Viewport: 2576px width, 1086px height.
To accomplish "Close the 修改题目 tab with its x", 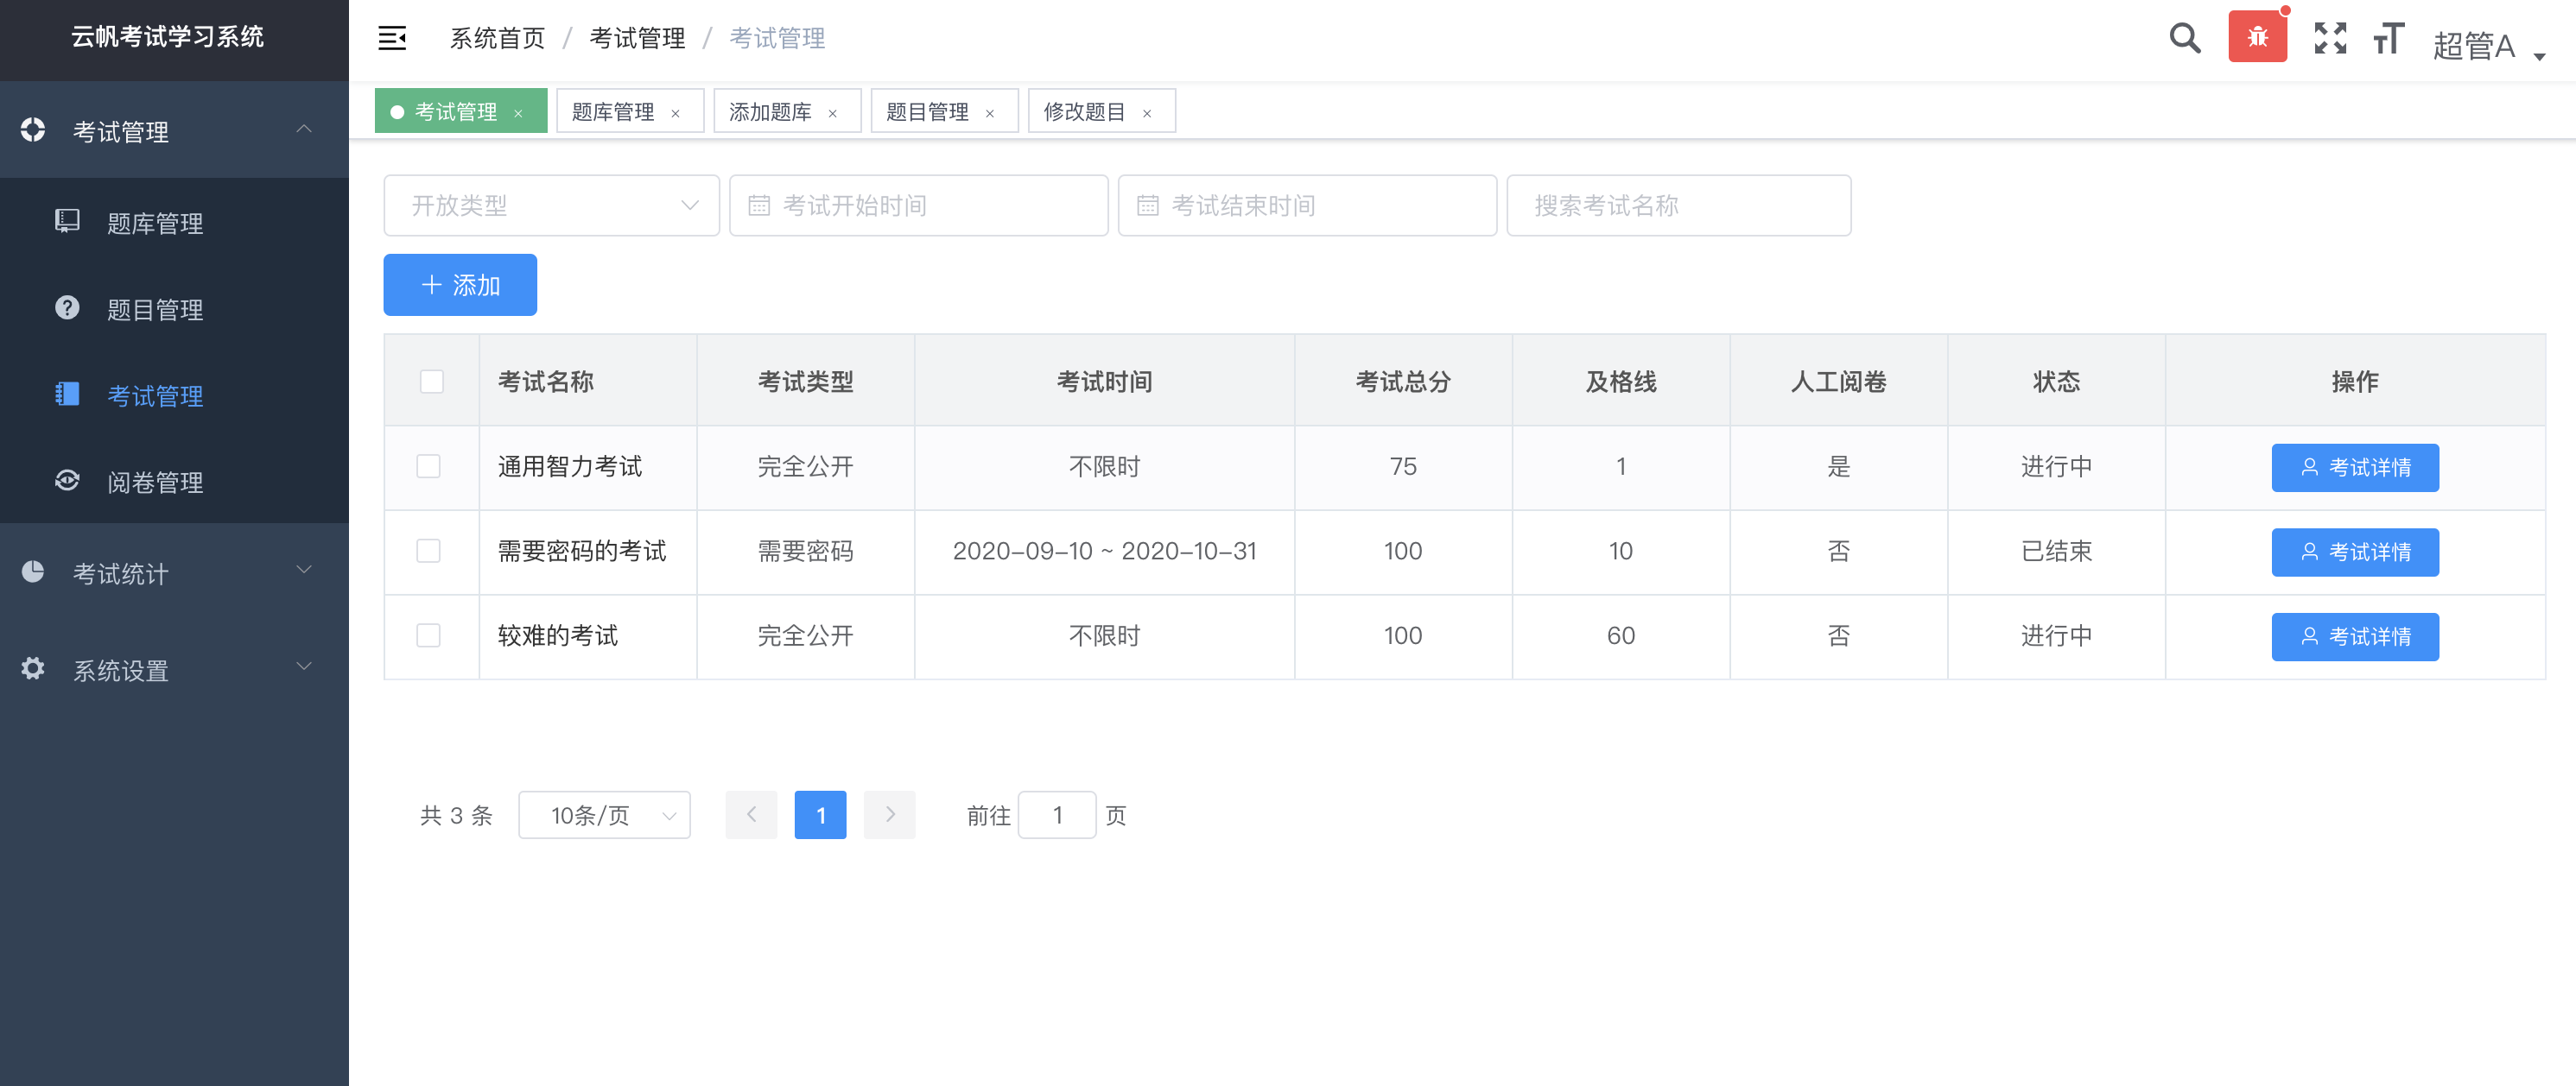I will (x=1146, y=113).
